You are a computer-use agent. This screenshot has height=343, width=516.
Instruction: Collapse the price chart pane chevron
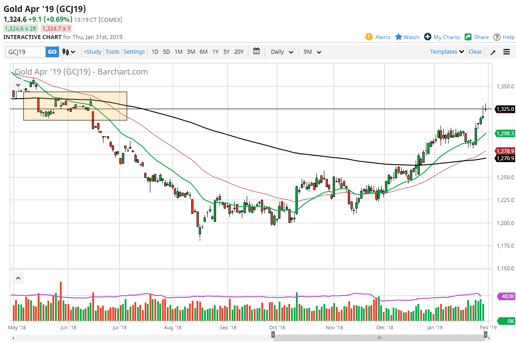point(18,85)
